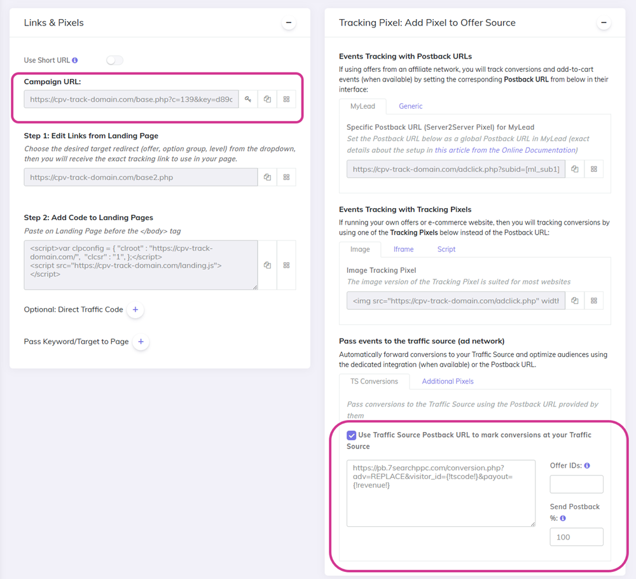The height and width of the screenshot is (579, 636).
Task: Click the MyLead postback URL field
Action: click(456, 169)
